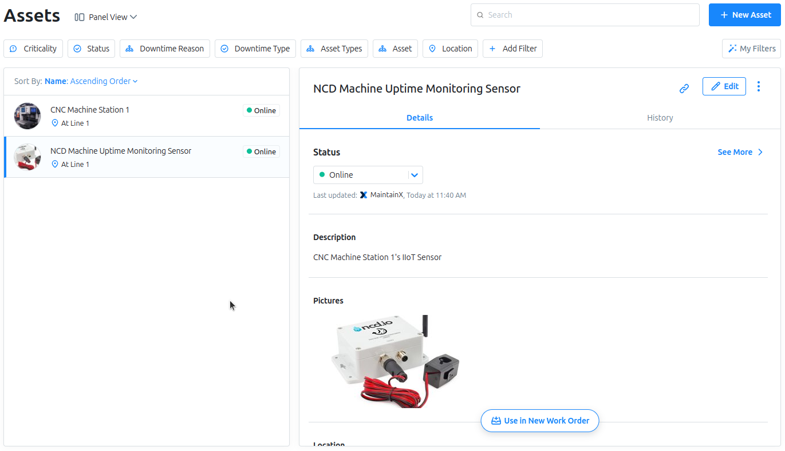This screenshot has width=785, height=451.
Task: Click the See More link
Action: [x=740, y=152]
